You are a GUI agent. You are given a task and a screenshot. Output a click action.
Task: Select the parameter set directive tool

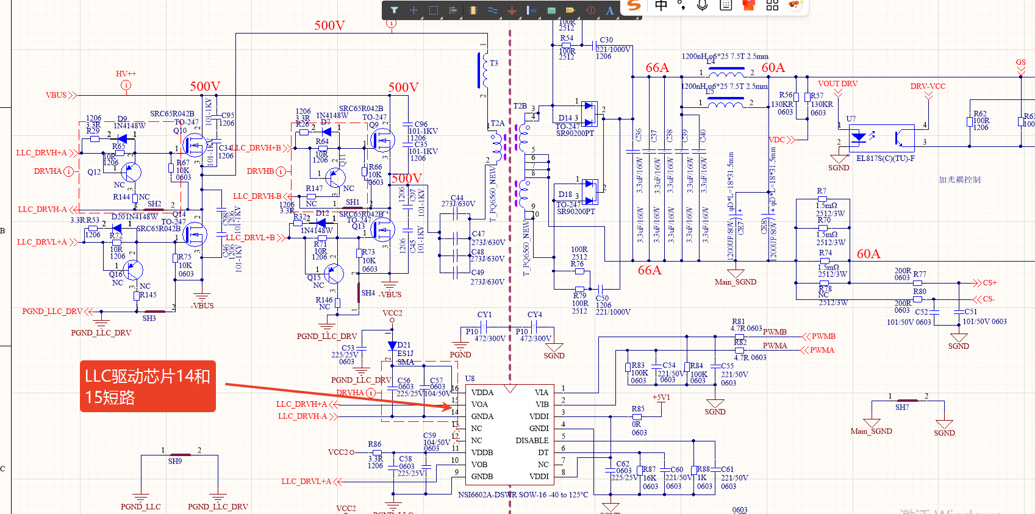(590, 10)
